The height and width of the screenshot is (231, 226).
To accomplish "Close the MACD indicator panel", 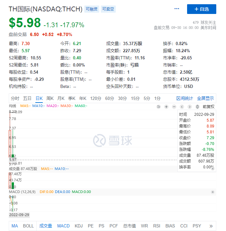I will pyautogui.click(x=213, y=192).
